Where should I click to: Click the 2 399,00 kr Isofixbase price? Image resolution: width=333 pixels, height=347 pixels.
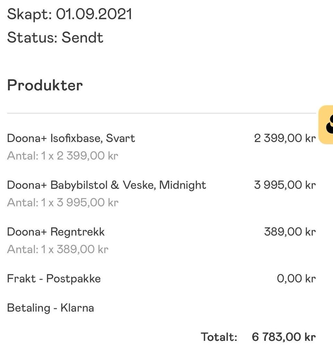(x=285, y=138)
